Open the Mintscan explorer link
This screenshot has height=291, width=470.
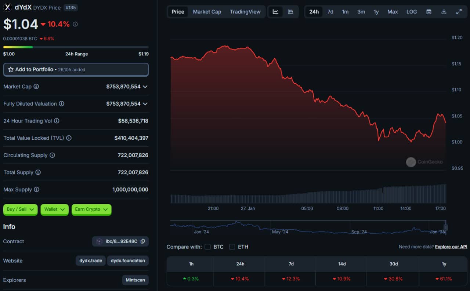click(x=135, y=280)
